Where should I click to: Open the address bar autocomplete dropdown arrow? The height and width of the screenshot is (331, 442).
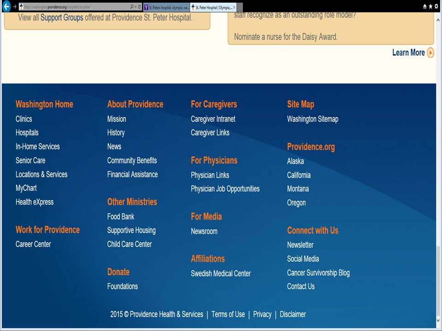point(135,7)
